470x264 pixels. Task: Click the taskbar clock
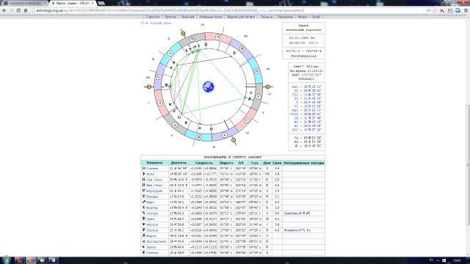coord(457,260)
